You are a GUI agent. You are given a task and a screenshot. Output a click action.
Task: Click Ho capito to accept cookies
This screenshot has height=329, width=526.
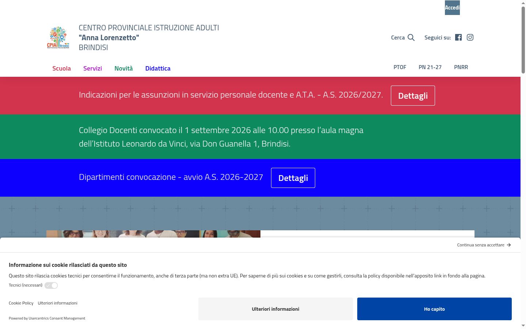[434, 309]
